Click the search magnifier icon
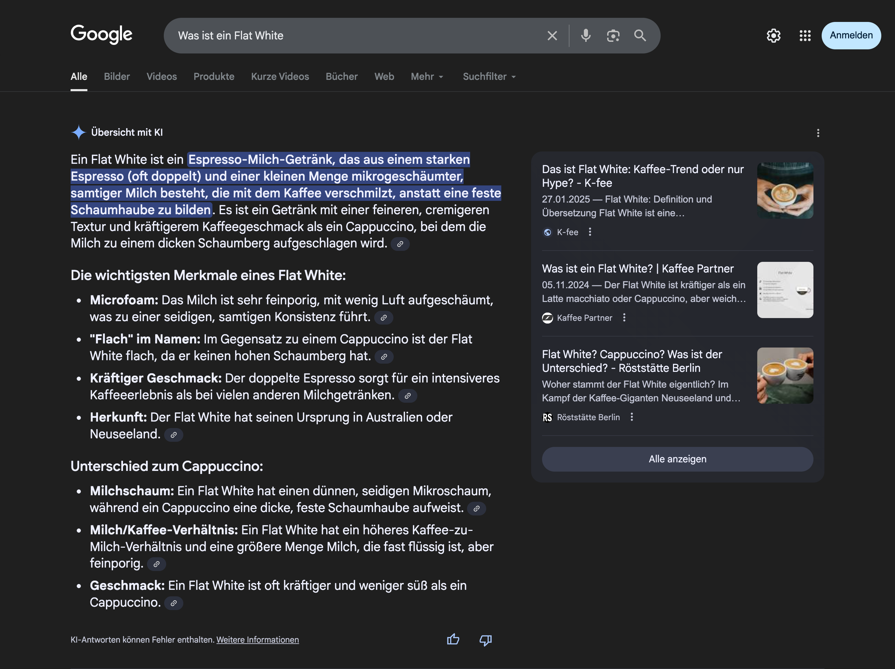Image resolution: width=895 pixels, height=669 pixels. [640, 36]
